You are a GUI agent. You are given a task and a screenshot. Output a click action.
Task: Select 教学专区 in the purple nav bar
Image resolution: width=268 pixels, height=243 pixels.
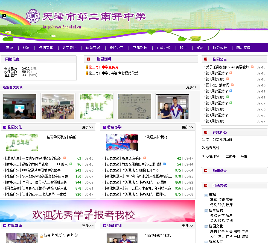(x=69, y=47)
